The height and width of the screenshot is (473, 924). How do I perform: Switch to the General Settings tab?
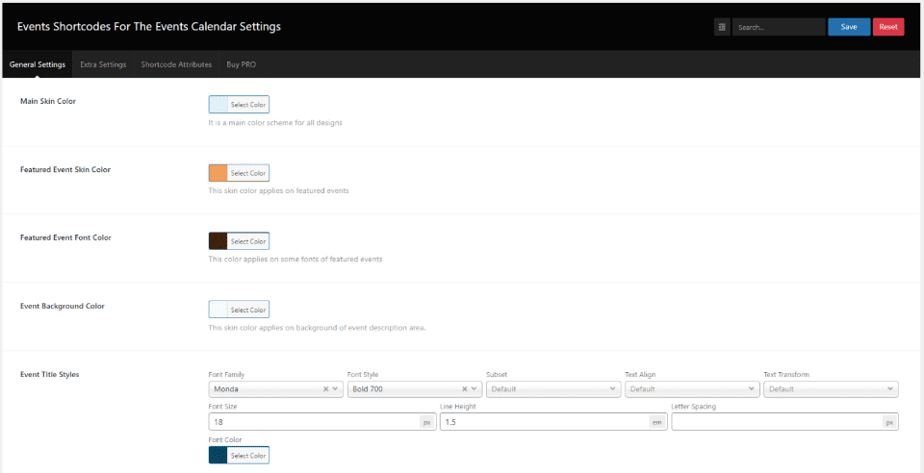[38, 64]
